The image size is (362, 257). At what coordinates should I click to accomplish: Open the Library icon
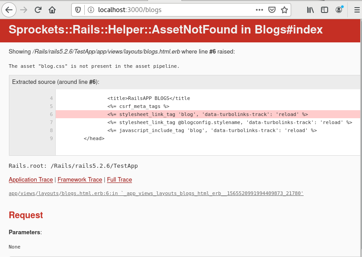(310, 10)
